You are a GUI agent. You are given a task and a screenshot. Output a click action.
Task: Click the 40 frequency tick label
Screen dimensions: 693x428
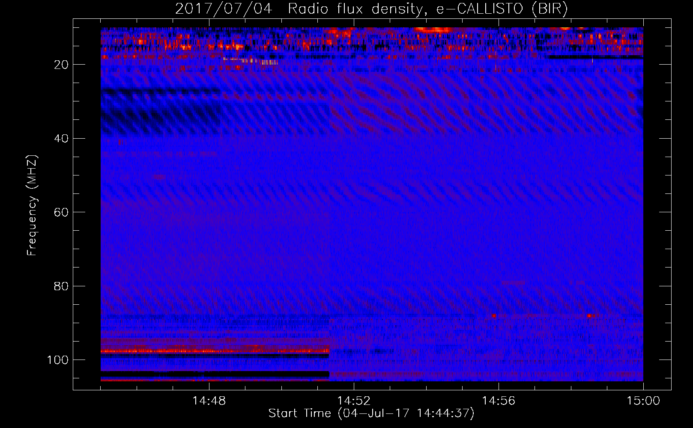click(x=61, y=139)
